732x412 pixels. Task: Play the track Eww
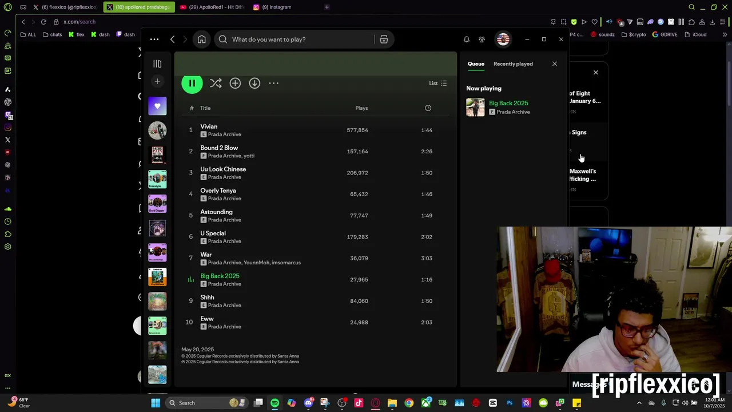pyautogui.click(x=206, y=319)
